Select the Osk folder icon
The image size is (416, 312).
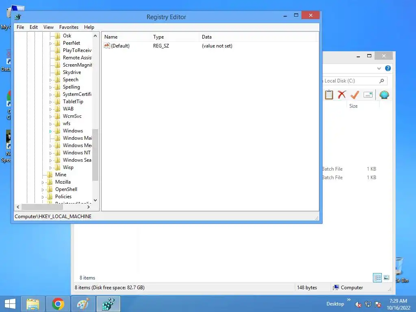tap(57, 36)
